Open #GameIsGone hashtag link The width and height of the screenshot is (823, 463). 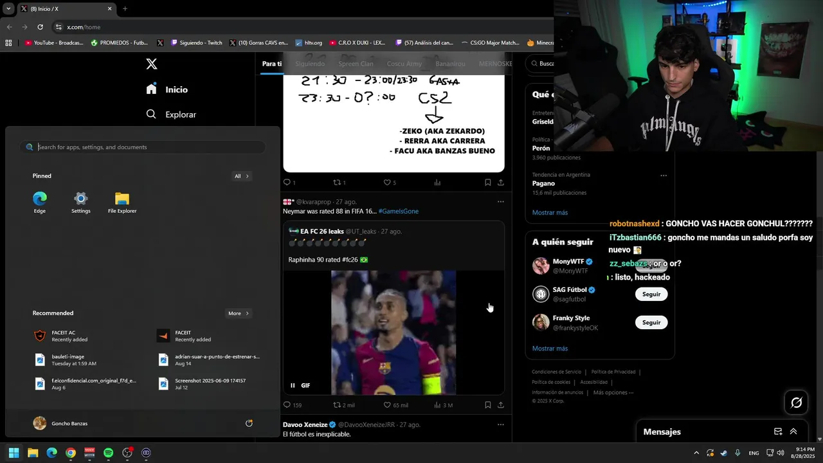tap(398, 211)
